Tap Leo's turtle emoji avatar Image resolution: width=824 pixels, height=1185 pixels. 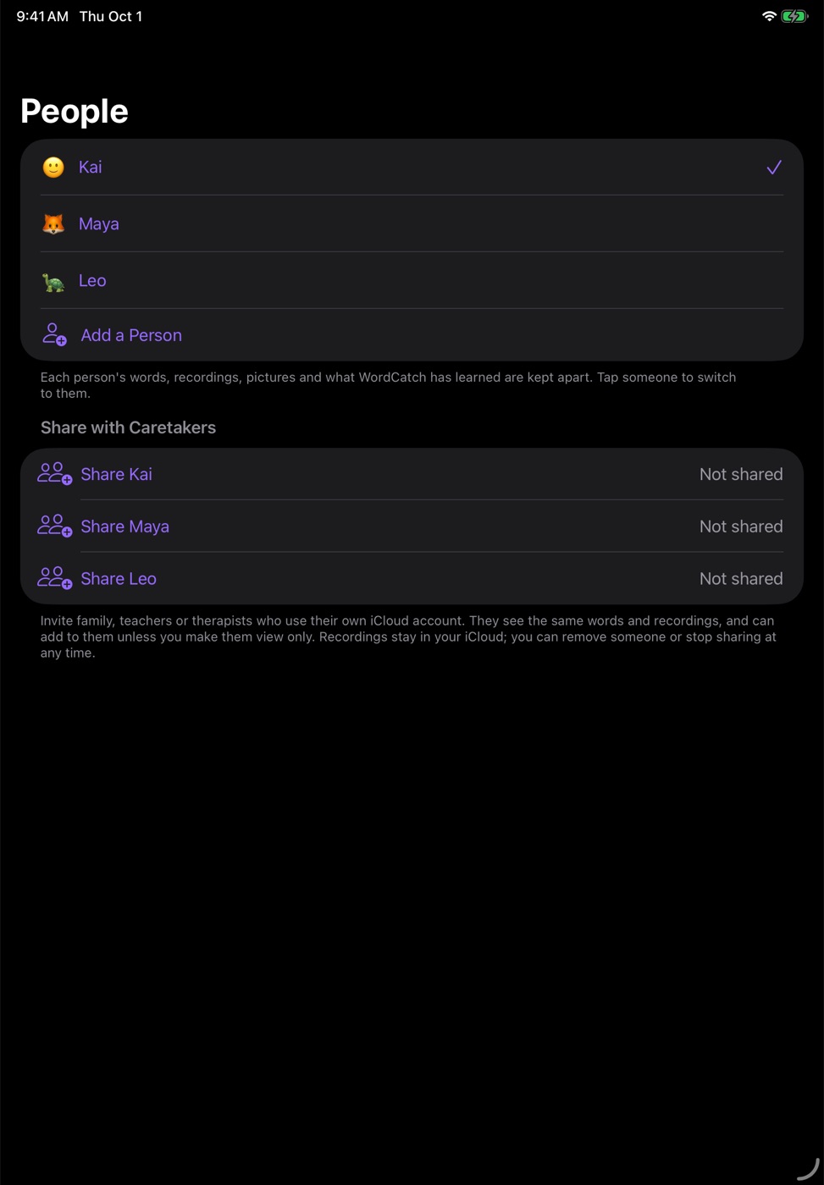click(53, 281)
